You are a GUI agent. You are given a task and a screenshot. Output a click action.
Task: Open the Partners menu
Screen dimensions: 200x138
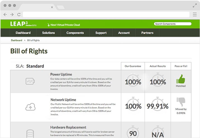[147, 33]
